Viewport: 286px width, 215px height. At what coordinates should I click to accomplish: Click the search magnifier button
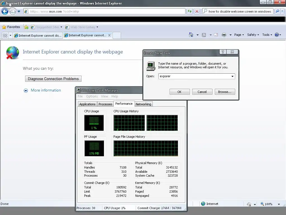[277, 11]
